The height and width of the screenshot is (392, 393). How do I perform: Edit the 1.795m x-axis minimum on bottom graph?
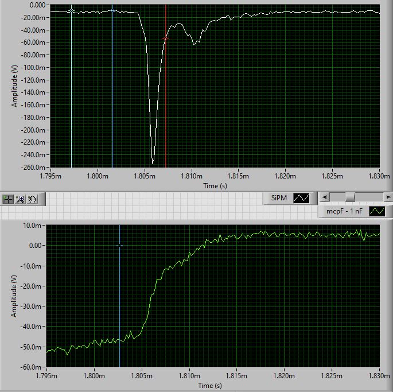tap(46, 376)
